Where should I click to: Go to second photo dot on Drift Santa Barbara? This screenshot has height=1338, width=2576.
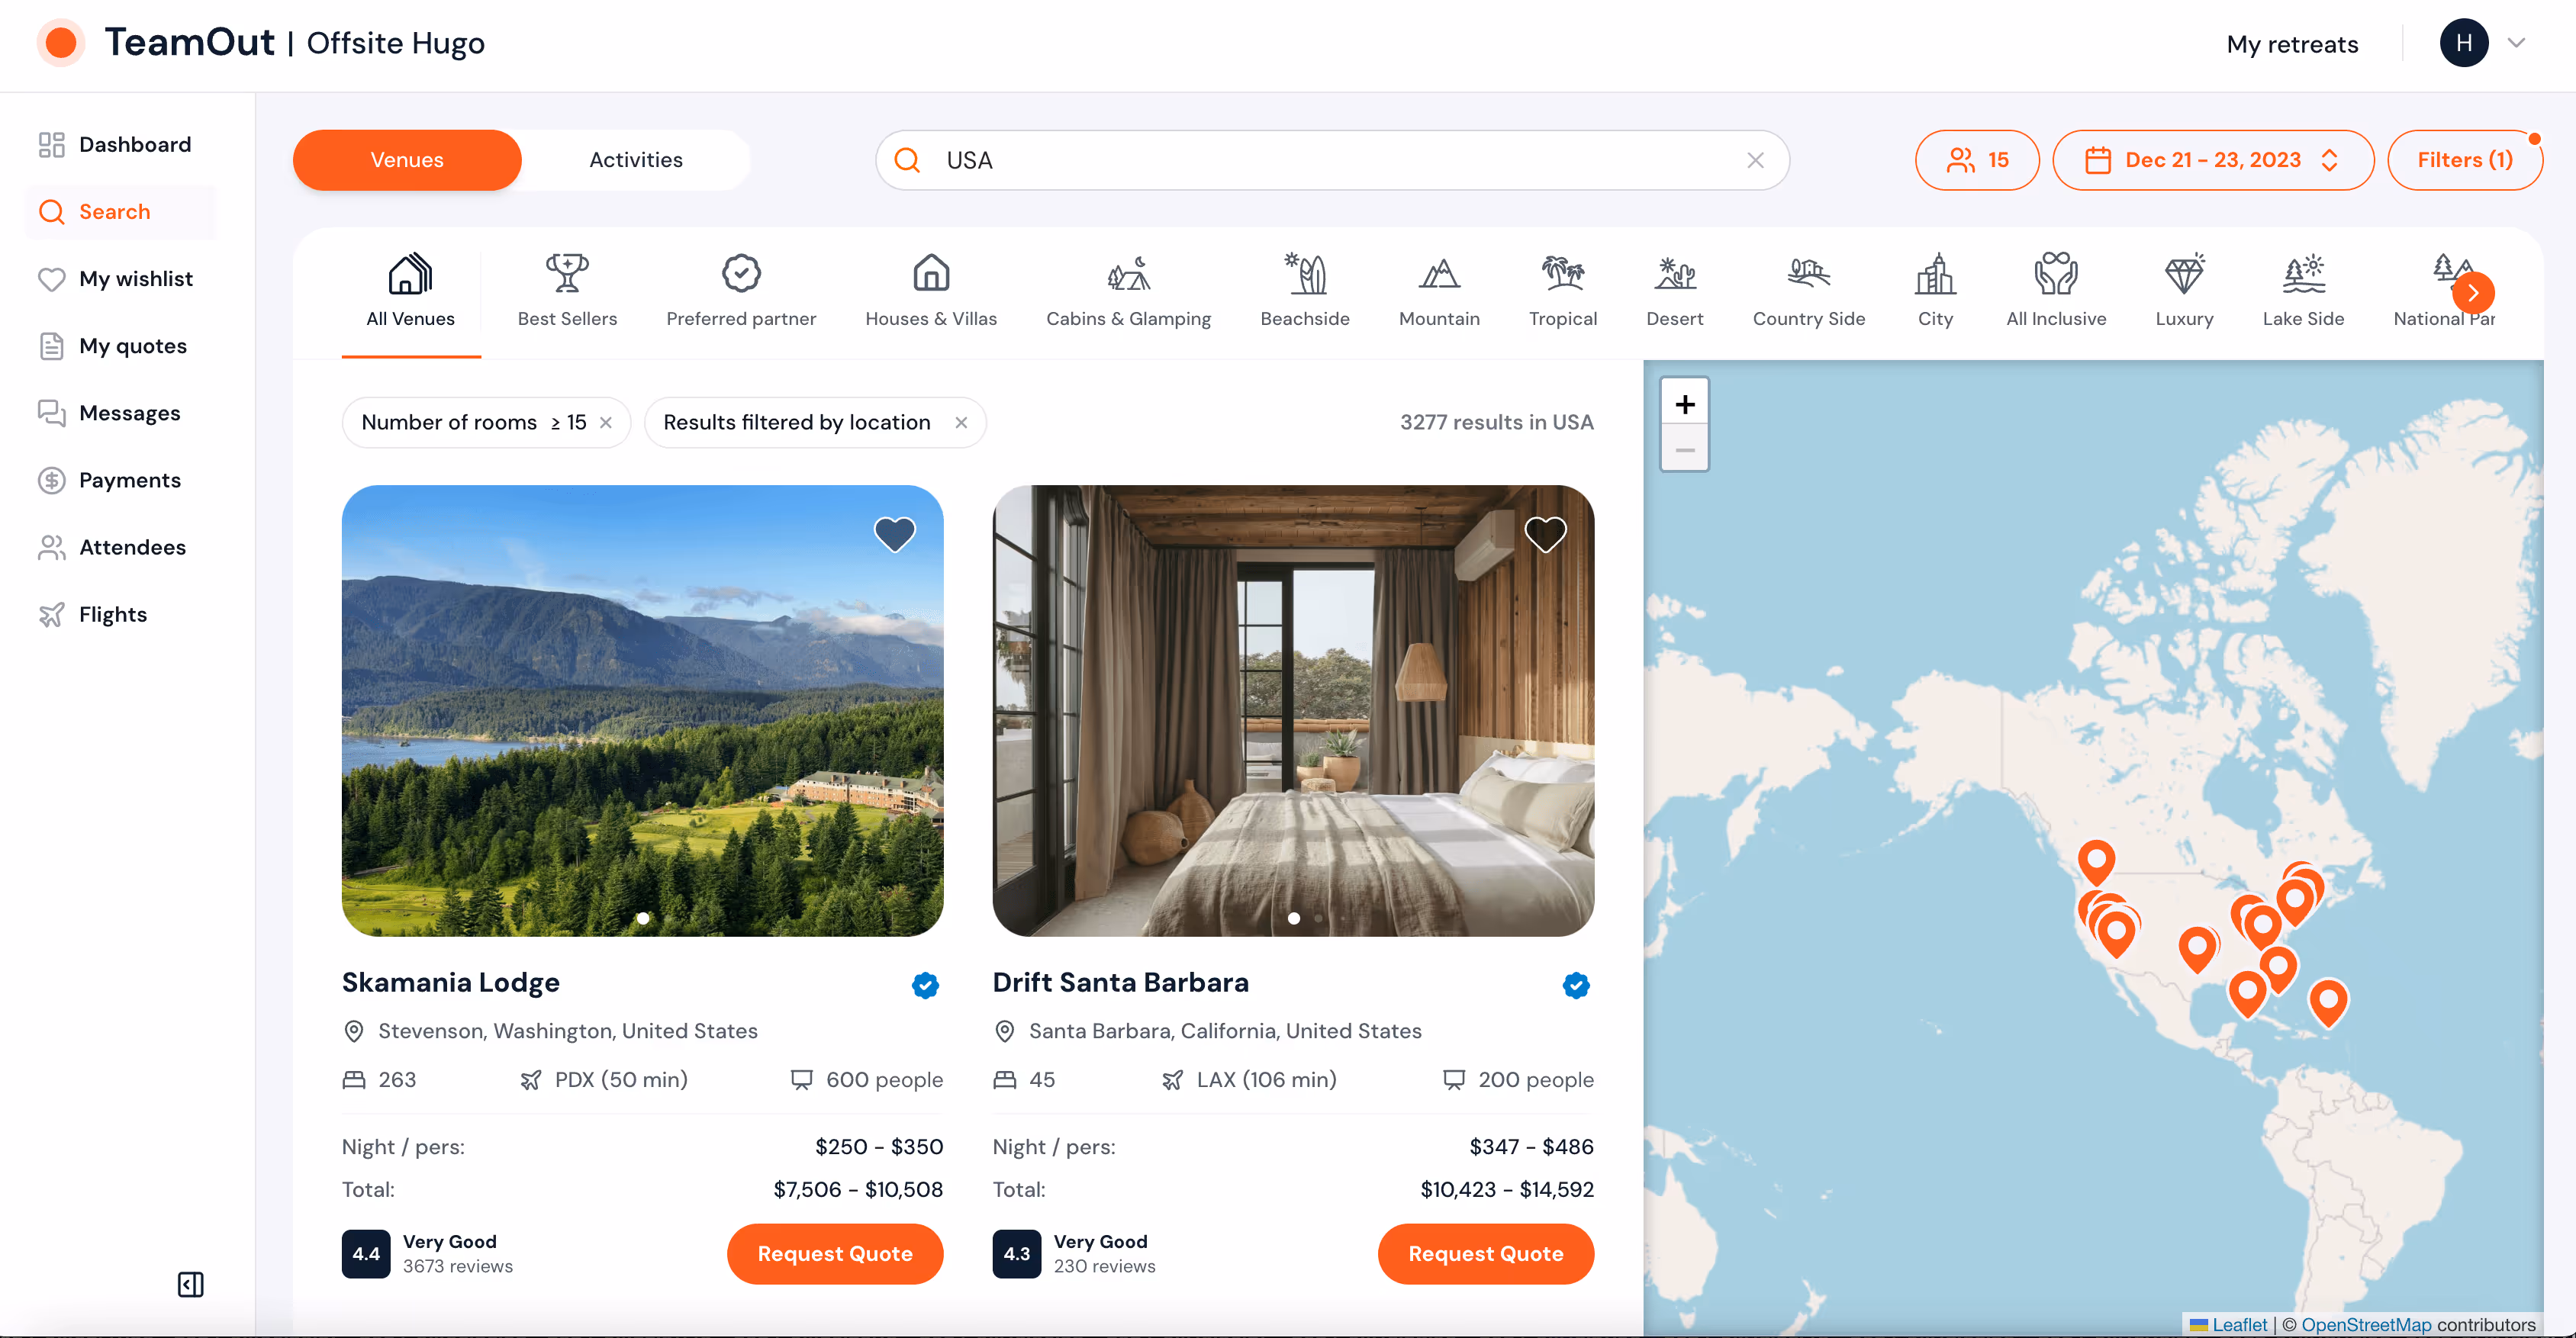pos(1318,918)
